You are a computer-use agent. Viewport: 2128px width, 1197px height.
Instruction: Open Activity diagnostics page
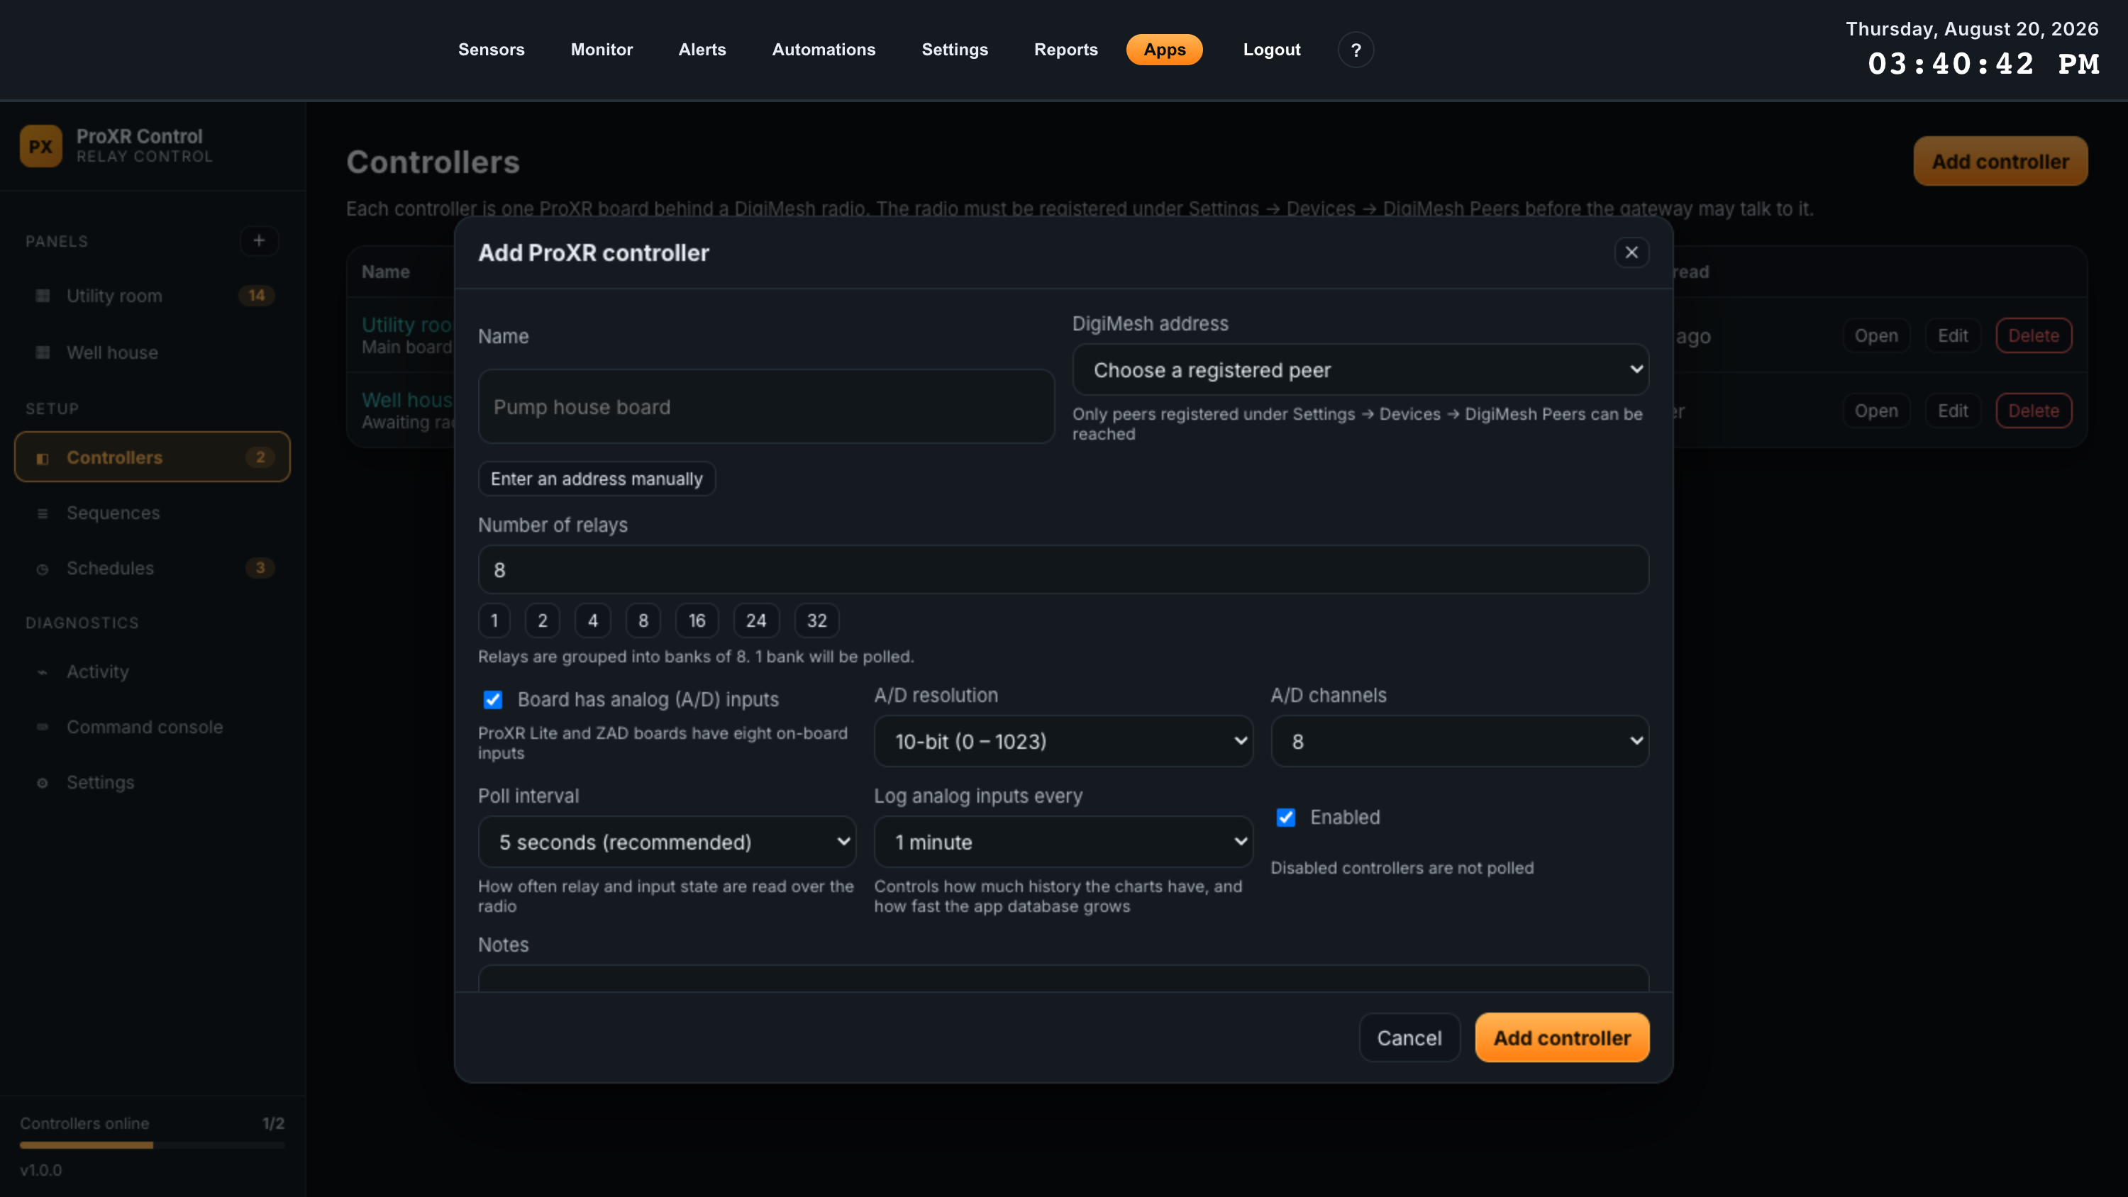pos(153,672)
